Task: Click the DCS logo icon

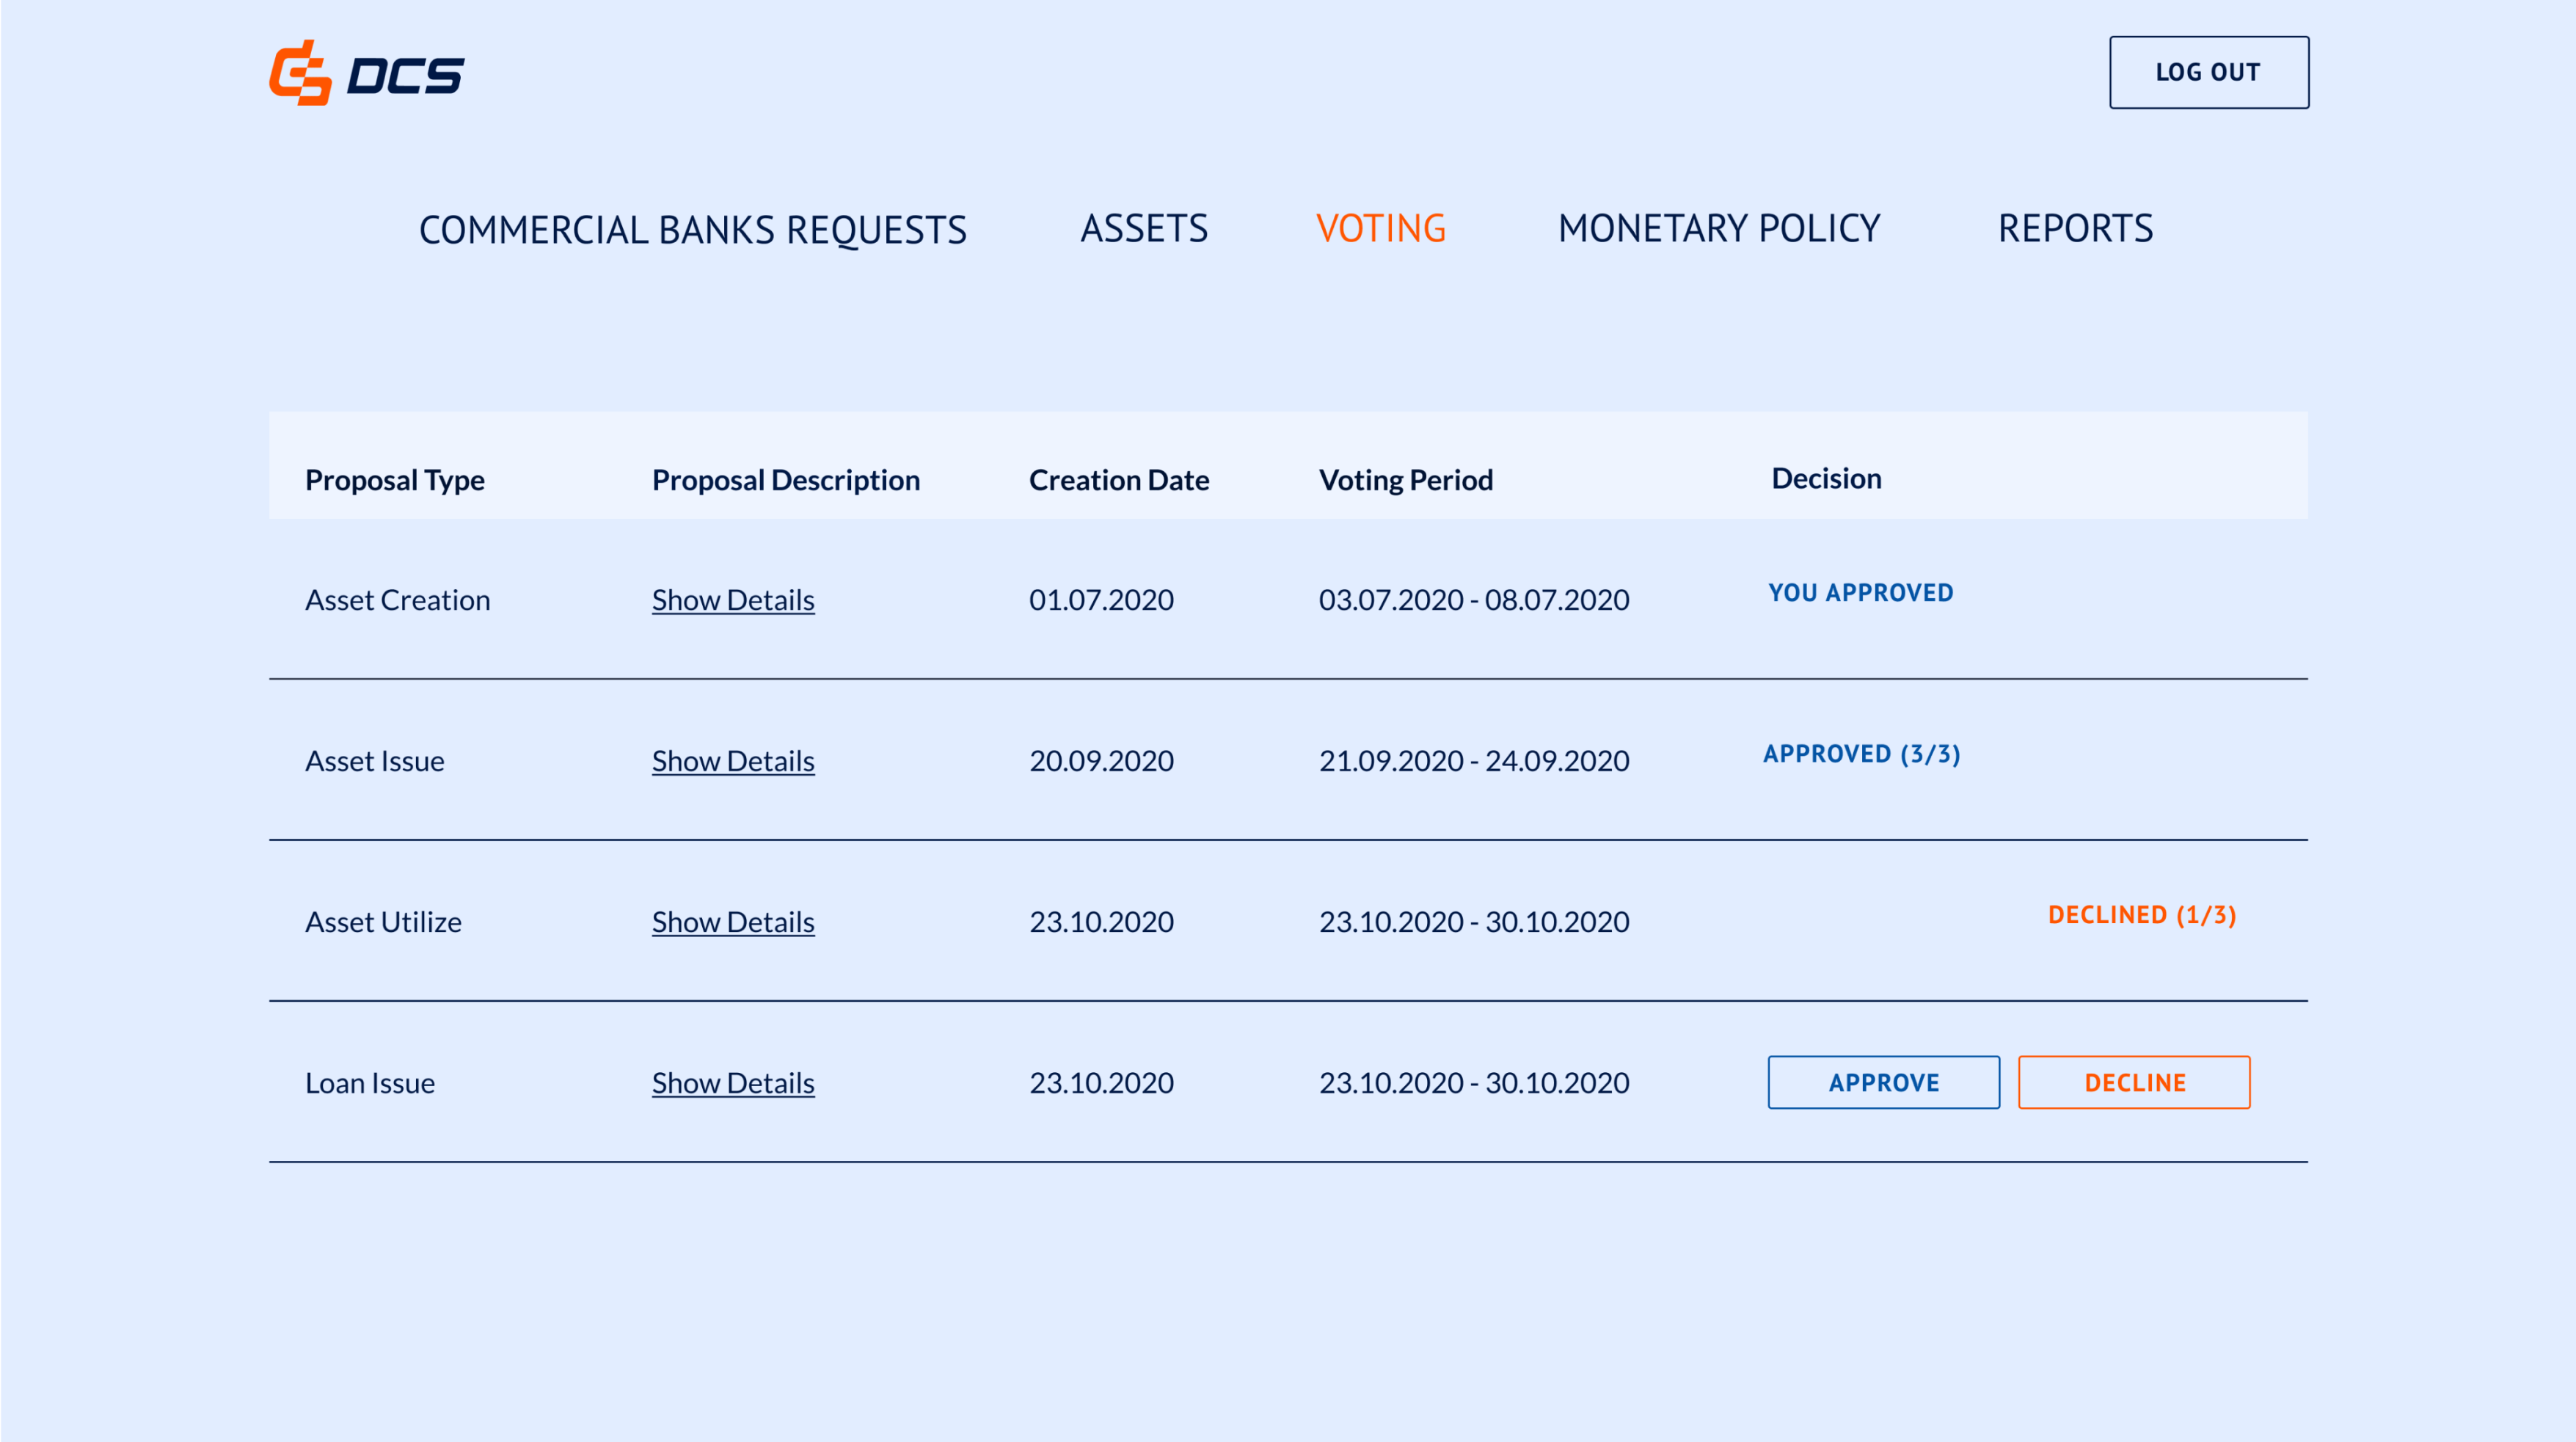Action: (300, 73)
